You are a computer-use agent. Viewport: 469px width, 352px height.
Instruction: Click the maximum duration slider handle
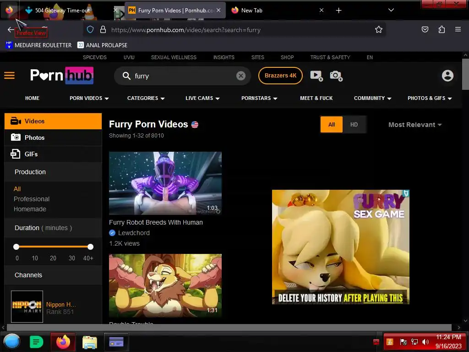pyautogui.click(x=90, y=247)
